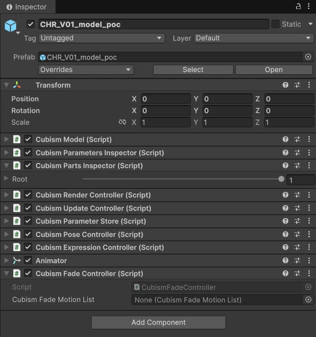Open Cubism Pose Controller presets icon
This screenshot has width=316, height=337.
click(297, 234)
